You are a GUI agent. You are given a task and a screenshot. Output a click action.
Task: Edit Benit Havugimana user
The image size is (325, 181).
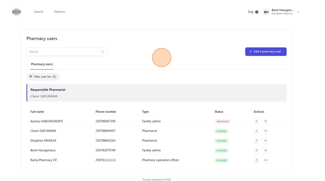[256, 150]
